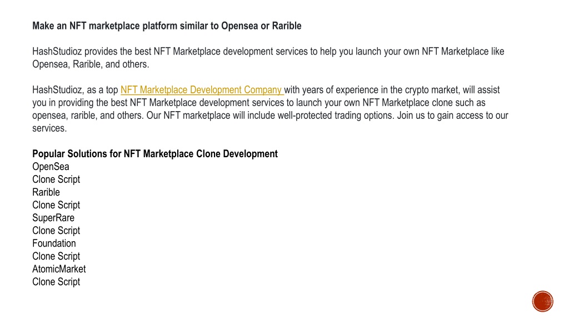Click the "AtomicMarket" list line
Image resolution: width=569 pixels, height=320 pixels.
[x=59, y=269]
